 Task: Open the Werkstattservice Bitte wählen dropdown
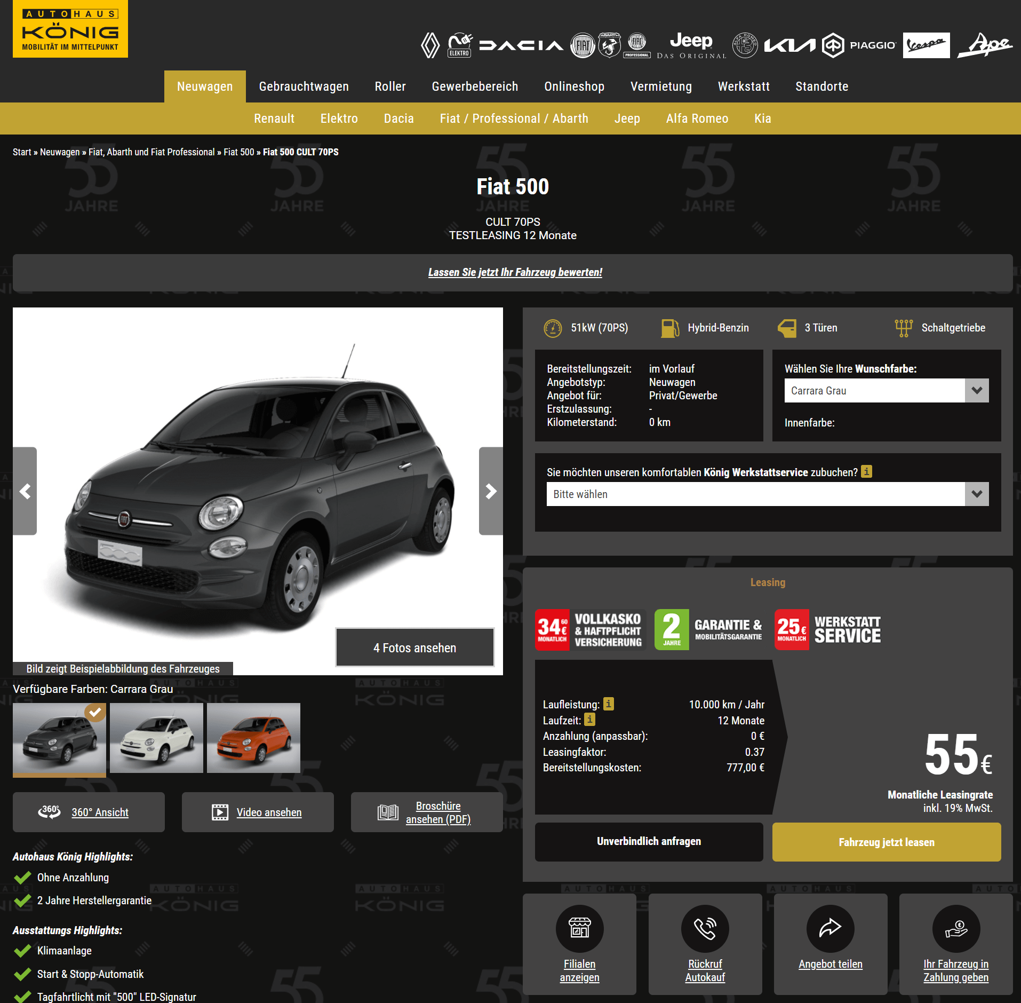click(x=768, y=494)
